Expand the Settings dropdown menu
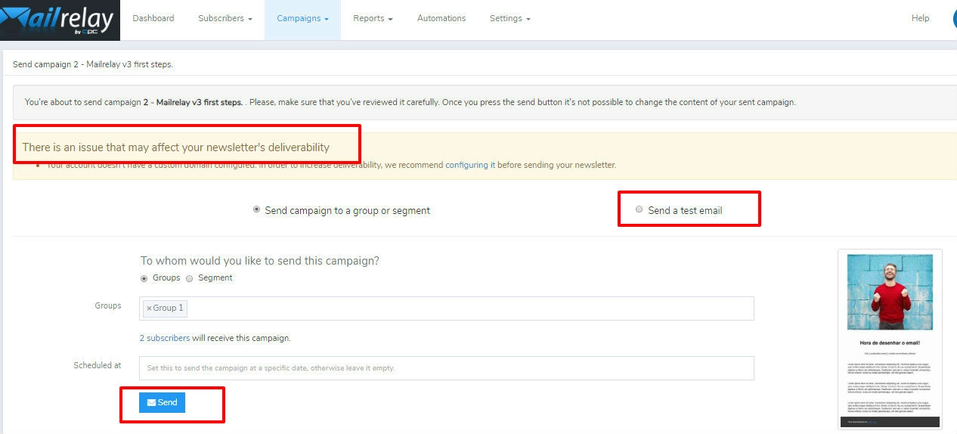Image resolution: width=957 pixels, height=434 pixels. click(x=509, y=19)
